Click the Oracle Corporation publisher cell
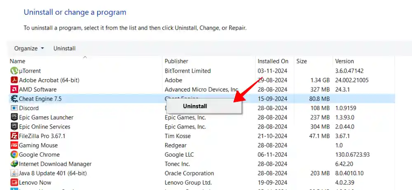This screenshot has height=190, width=412. coord(189,173)
